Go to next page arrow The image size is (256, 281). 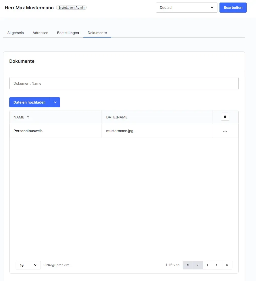coord(217,265)
